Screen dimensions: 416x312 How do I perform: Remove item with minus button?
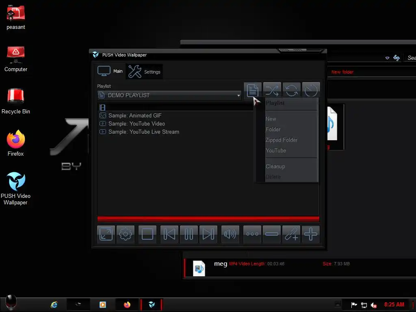(272, 234)
